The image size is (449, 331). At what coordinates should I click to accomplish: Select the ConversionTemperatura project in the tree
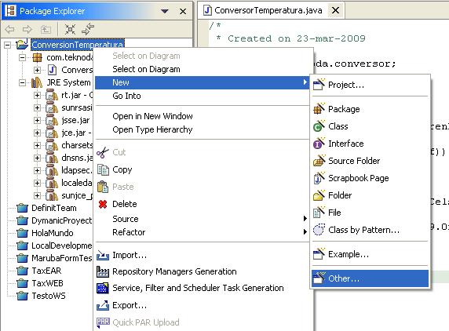(77, 45)
